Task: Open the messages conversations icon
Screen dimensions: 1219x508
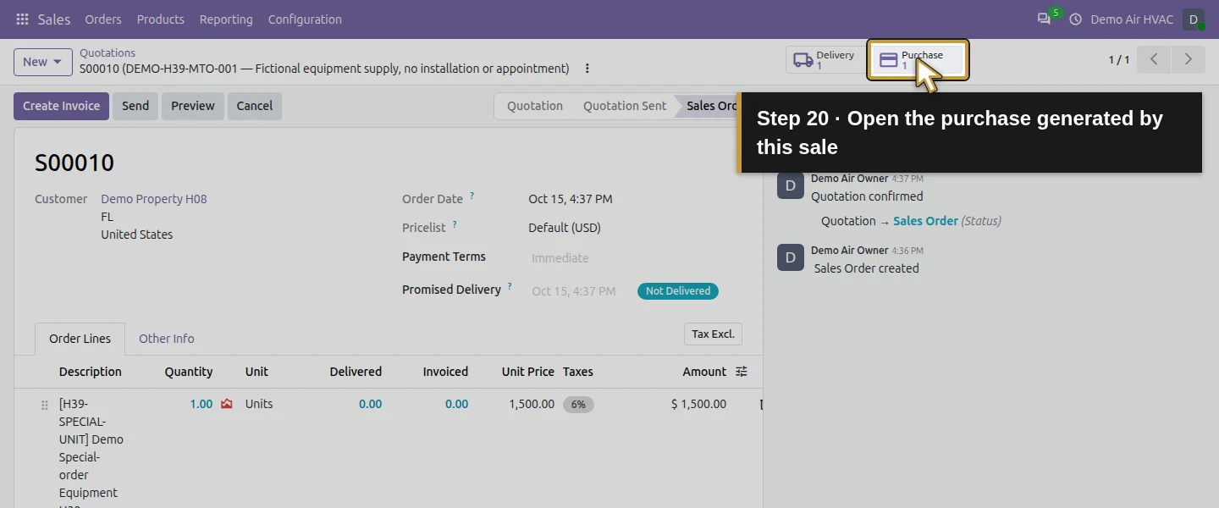Action: (x=1044, y=19)
